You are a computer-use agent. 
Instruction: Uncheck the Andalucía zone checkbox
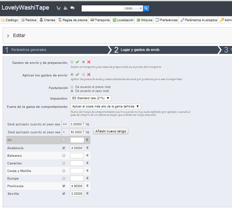click(x=64, y=148)
